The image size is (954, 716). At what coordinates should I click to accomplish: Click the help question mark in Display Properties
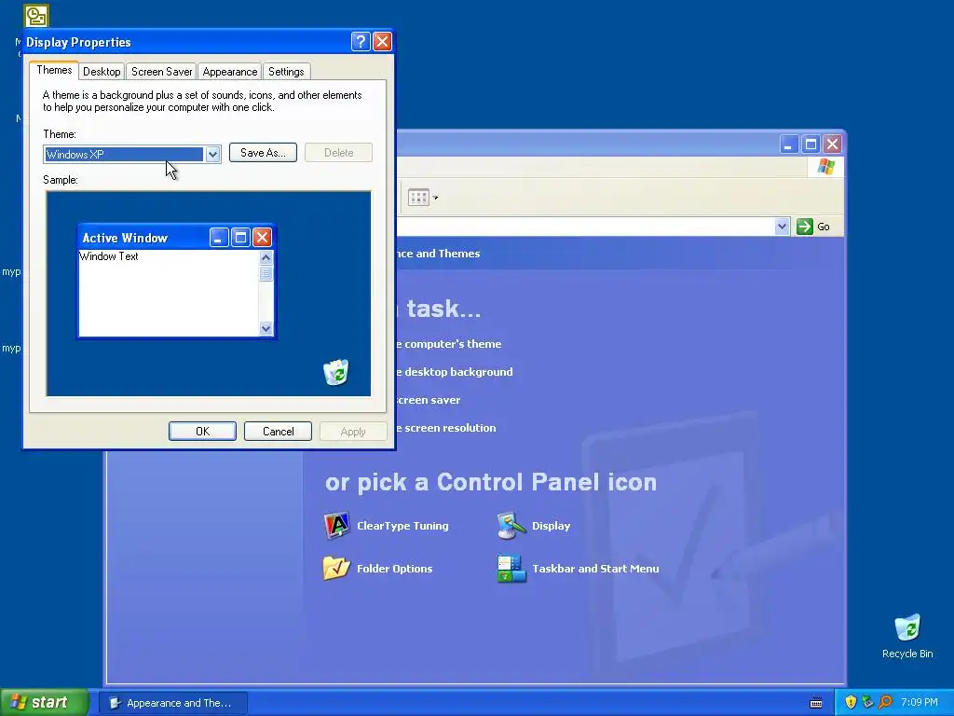361,41
